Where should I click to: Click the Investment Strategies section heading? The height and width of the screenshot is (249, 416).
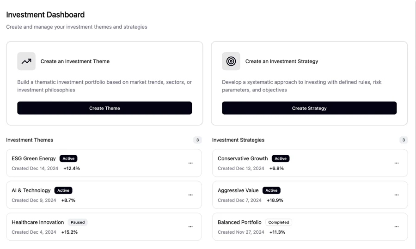(238, 140)
